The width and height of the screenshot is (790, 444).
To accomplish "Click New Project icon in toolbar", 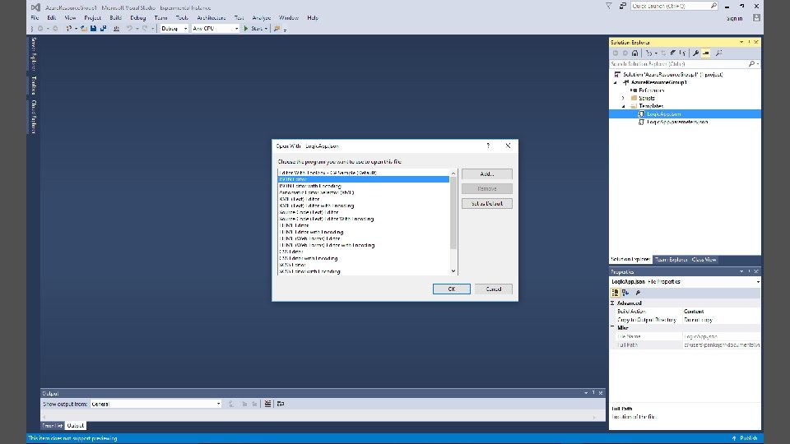I will click(69, 29).
